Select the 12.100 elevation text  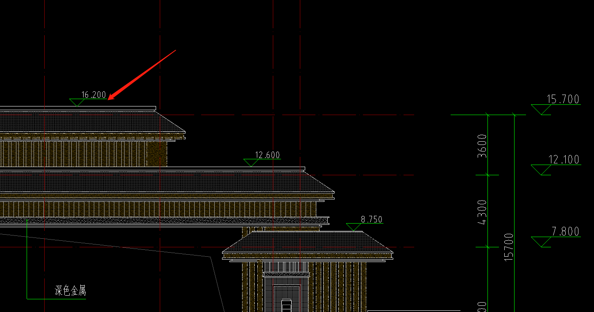[x=564, y=159]
